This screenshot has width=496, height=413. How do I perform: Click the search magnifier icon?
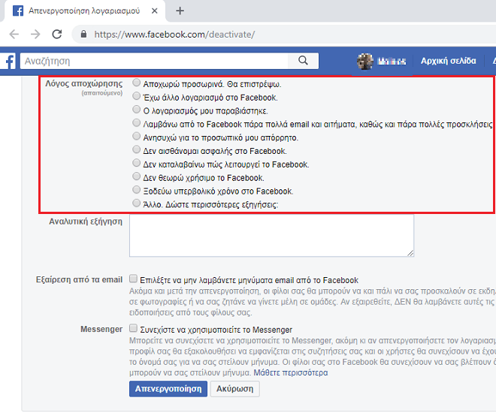pyautogui.click(x=303, y=60)
